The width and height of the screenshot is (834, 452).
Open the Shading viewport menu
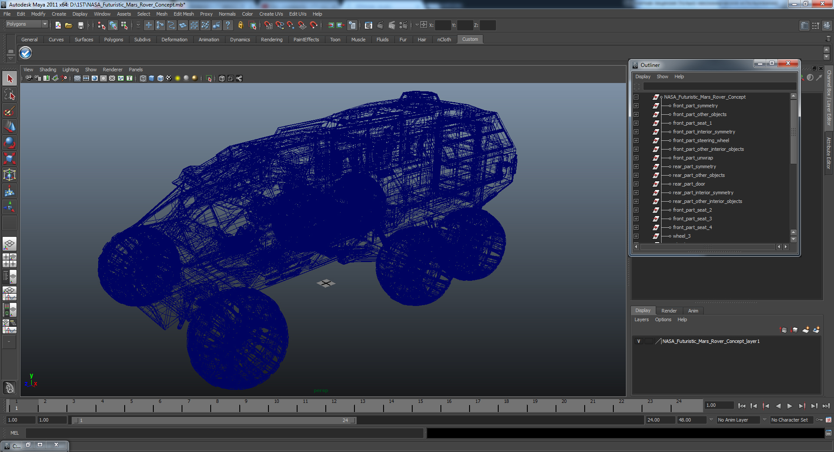tap(48, 70)
